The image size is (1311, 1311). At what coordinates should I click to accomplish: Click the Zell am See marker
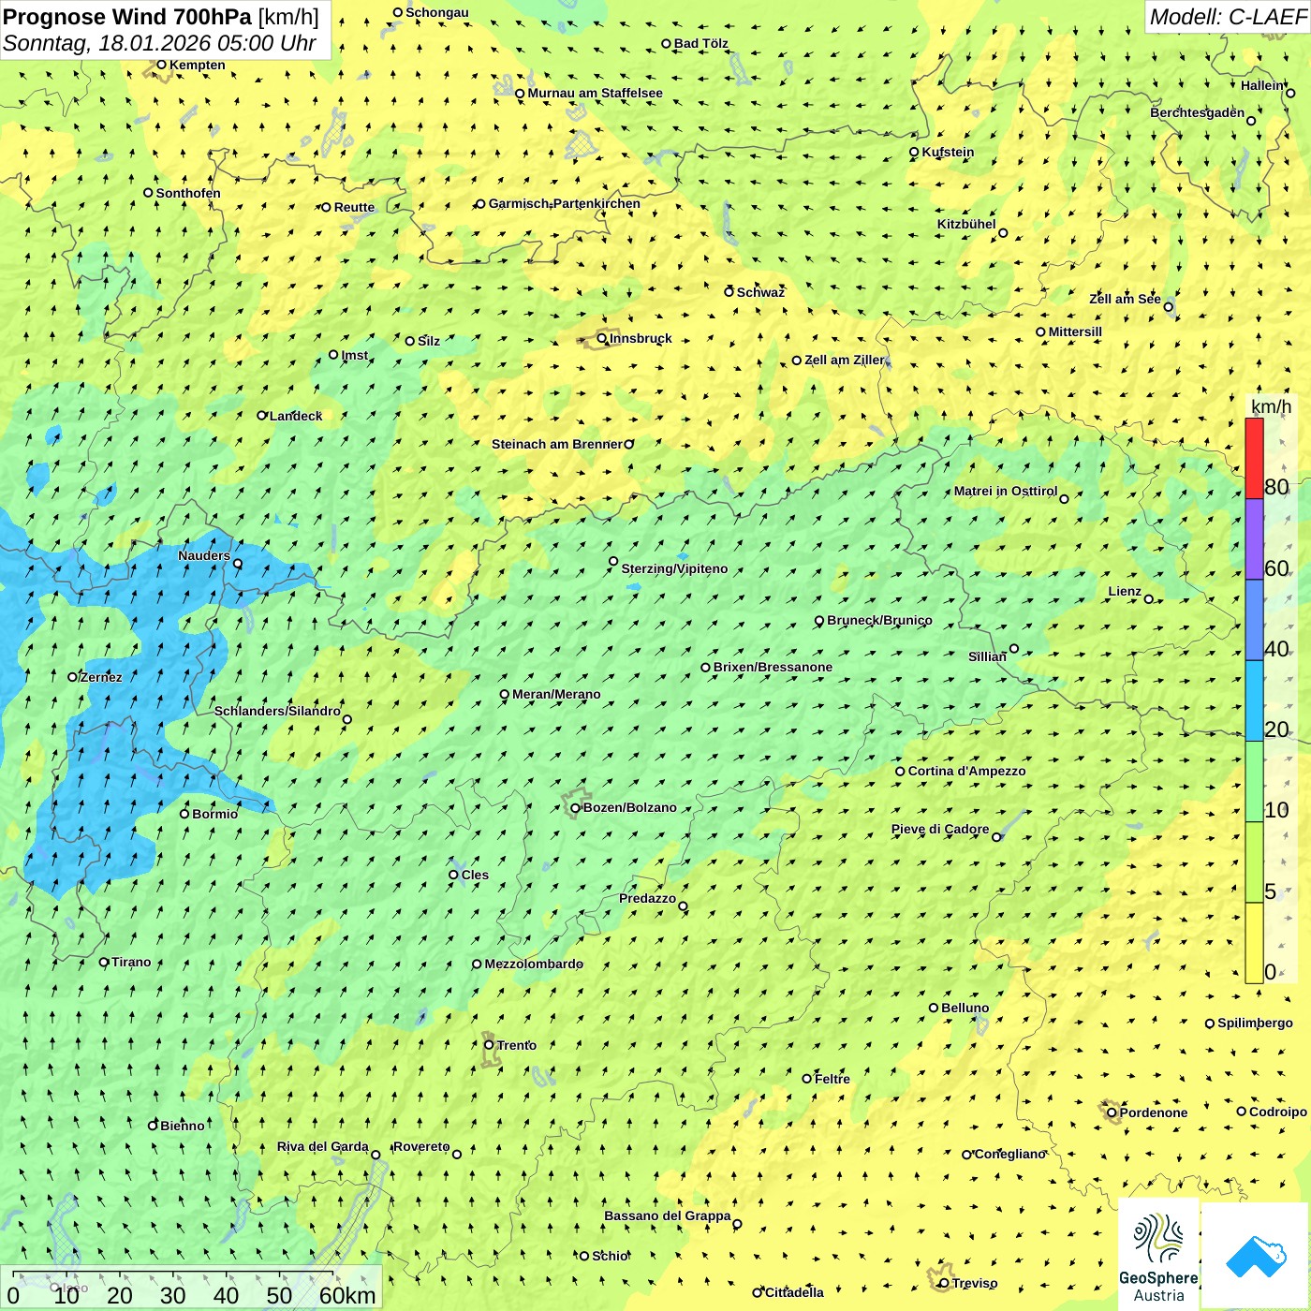pos(1168,307)
